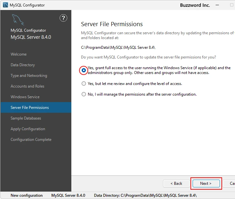Click the update server file permissions question
235x199 pixels.
pyautogui.click(x=148, y=57)
